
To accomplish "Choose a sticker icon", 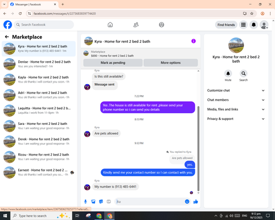I will point(101,202).
